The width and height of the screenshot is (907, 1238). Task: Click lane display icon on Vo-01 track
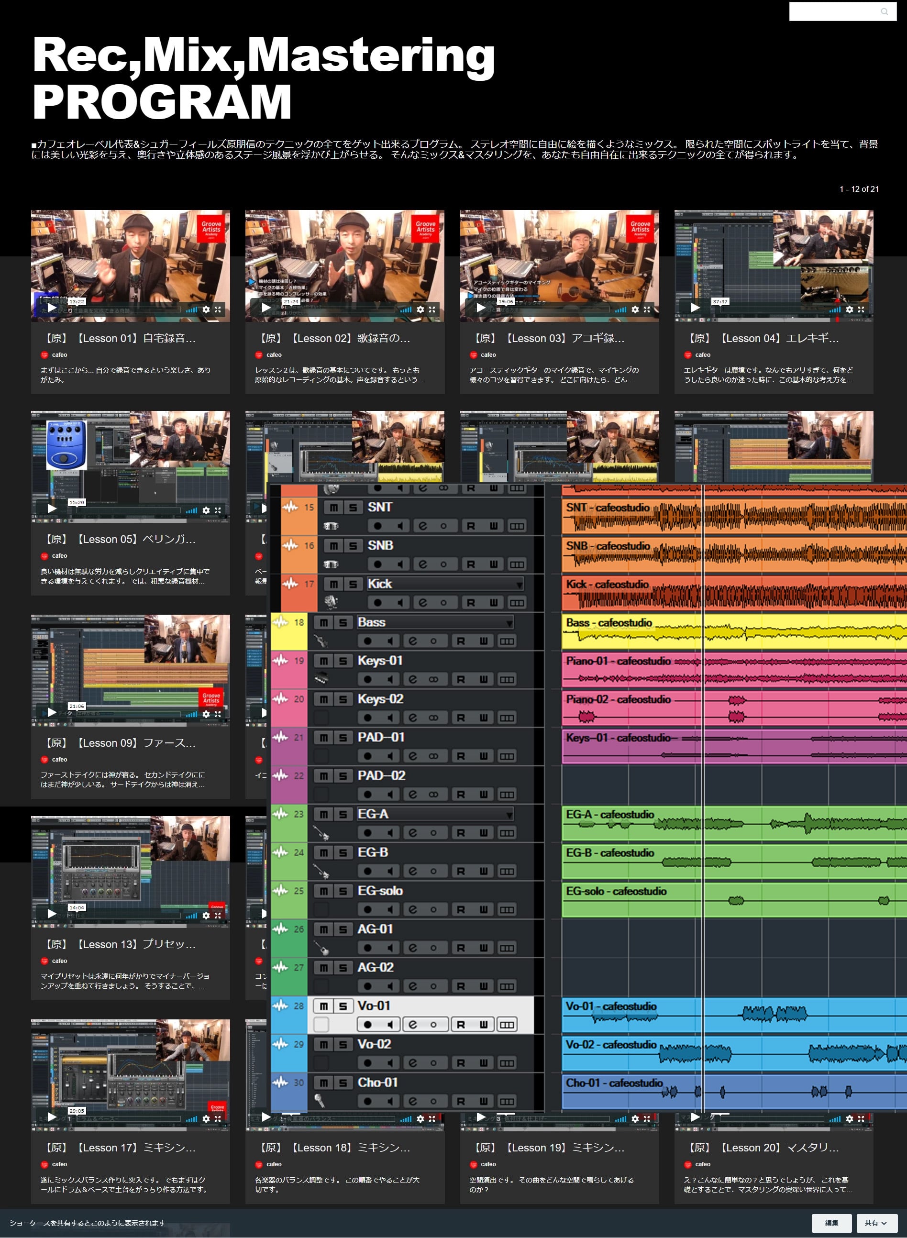point(507,1025)
